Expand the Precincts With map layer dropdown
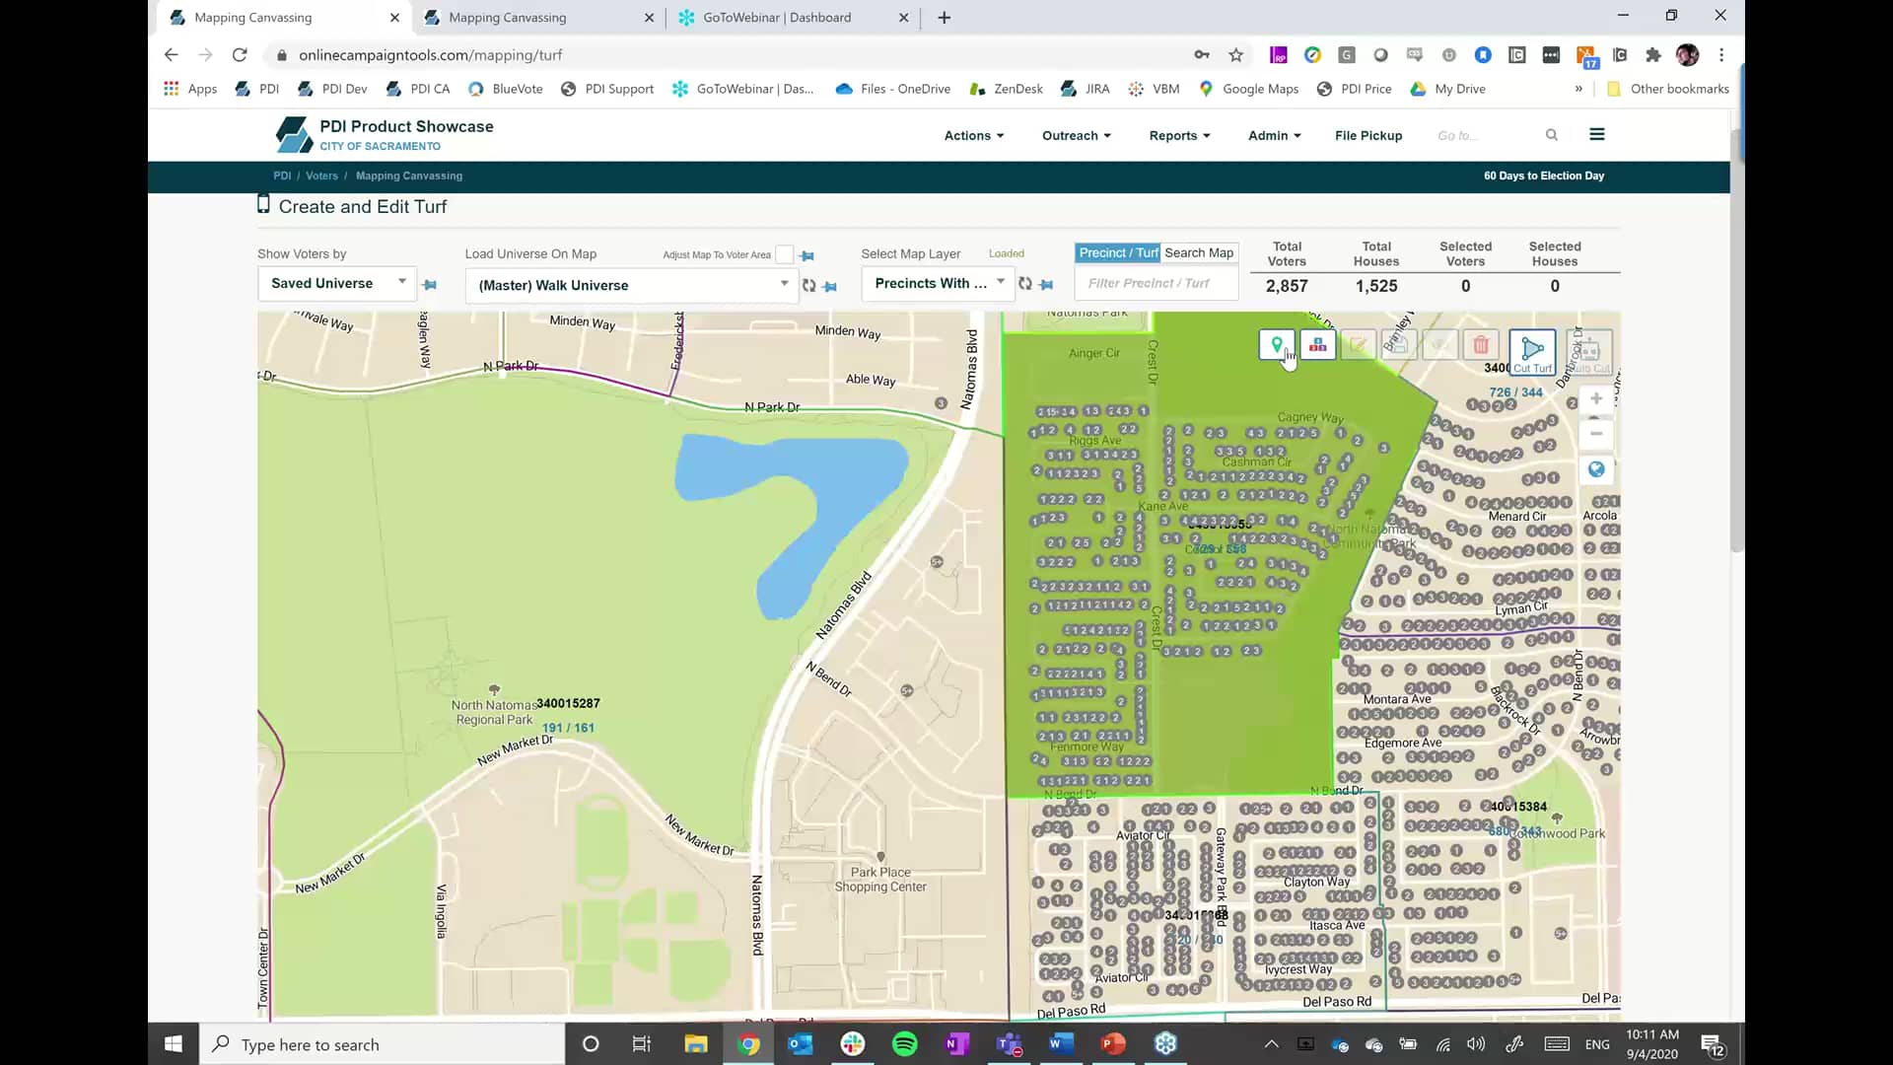Screen dimensions: 1893x1065 click(935, 283)
